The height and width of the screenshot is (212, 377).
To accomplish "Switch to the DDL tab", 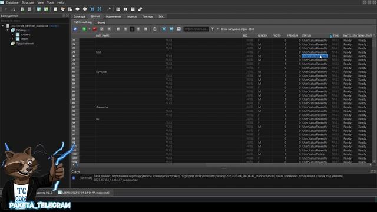I will coord(161,16).
